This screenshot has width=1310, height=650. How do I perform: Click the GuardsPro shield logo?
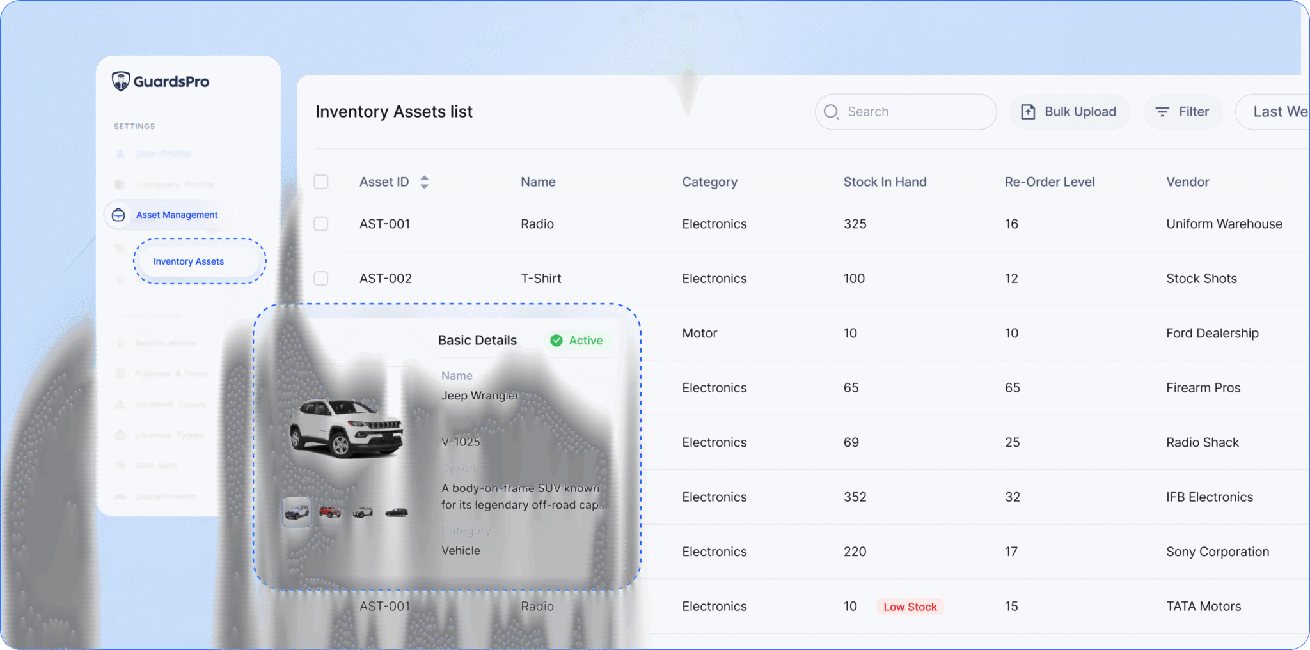(x=120, y=81)
